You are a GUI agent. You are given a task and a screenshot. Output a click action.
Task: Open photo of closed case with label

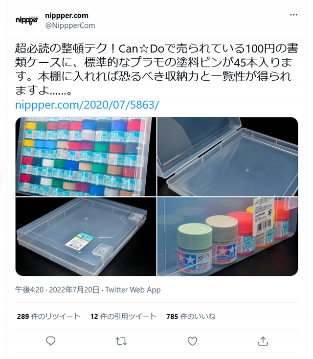point(86,237)
